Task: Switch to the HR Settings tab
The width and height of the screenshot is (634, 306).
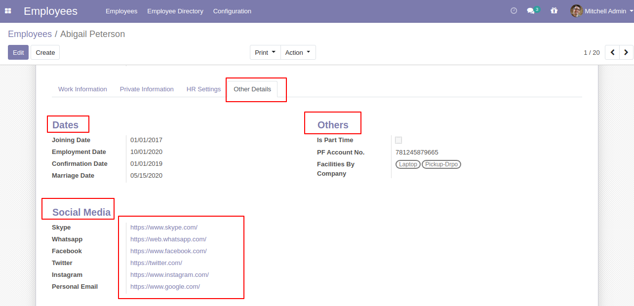Action: [203, 89]
